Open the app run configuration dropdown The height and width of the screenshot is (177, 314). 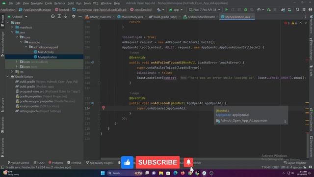(176, 10)
